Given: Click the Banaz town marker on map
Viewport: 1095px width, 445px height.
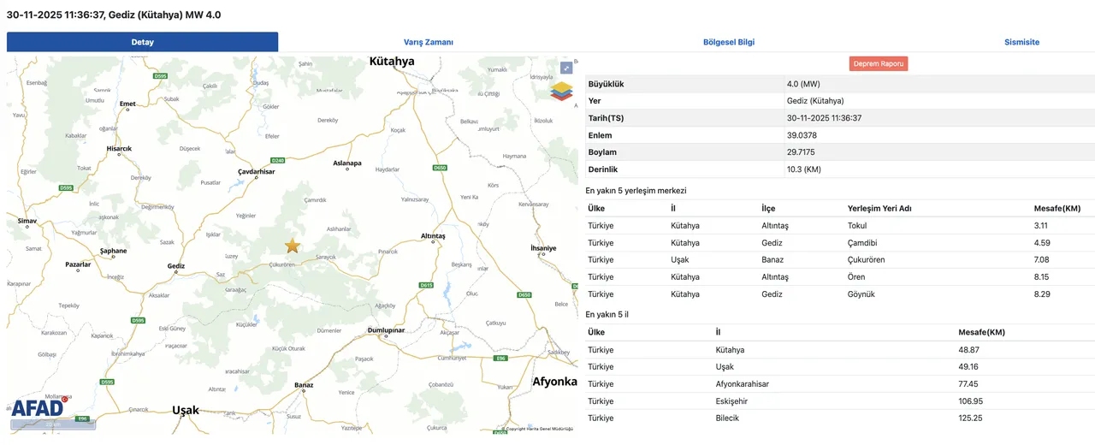Looking at the screenshot, I should (x=303, y=393).
